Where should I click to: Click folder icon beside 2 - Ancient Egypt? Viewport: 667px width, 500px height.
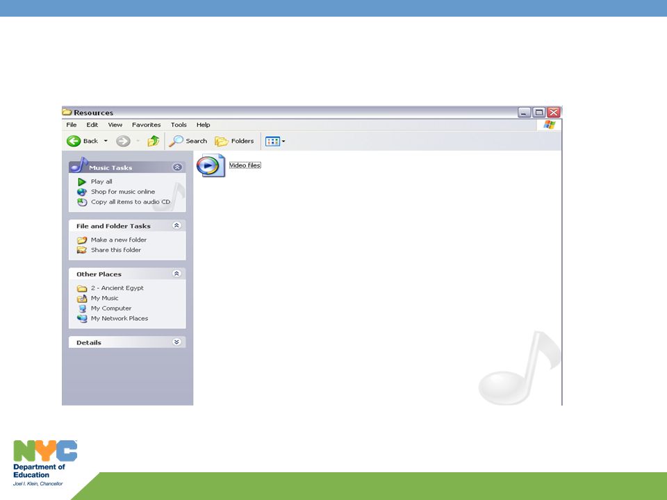(x=82, y=288)
